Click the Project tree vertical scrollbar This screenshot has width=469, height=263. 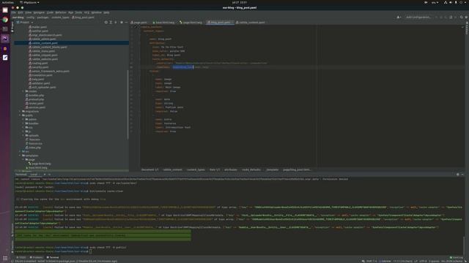coord(128,104)
